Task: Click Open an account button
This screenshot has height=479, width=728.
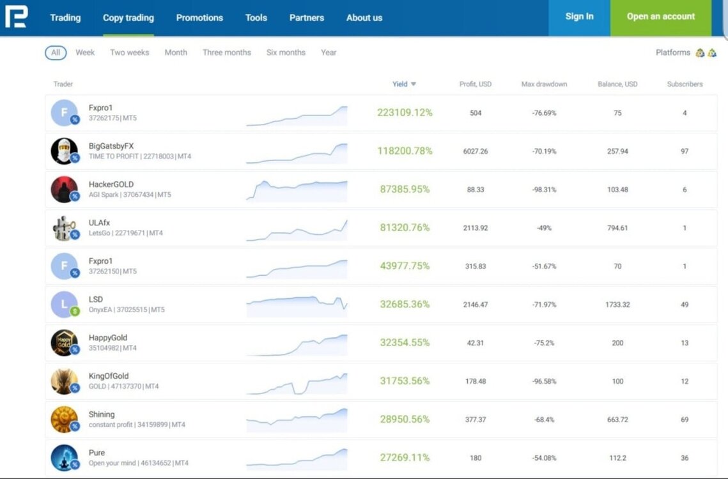Action: (x=661, y=18)
